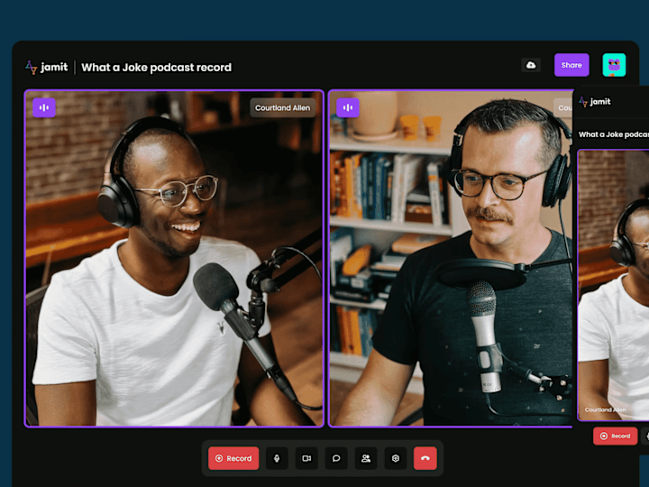Viewport: 649px width, 487px height.
Task: Click the session title What a Joke podcast record
Action: click(157, 67)
